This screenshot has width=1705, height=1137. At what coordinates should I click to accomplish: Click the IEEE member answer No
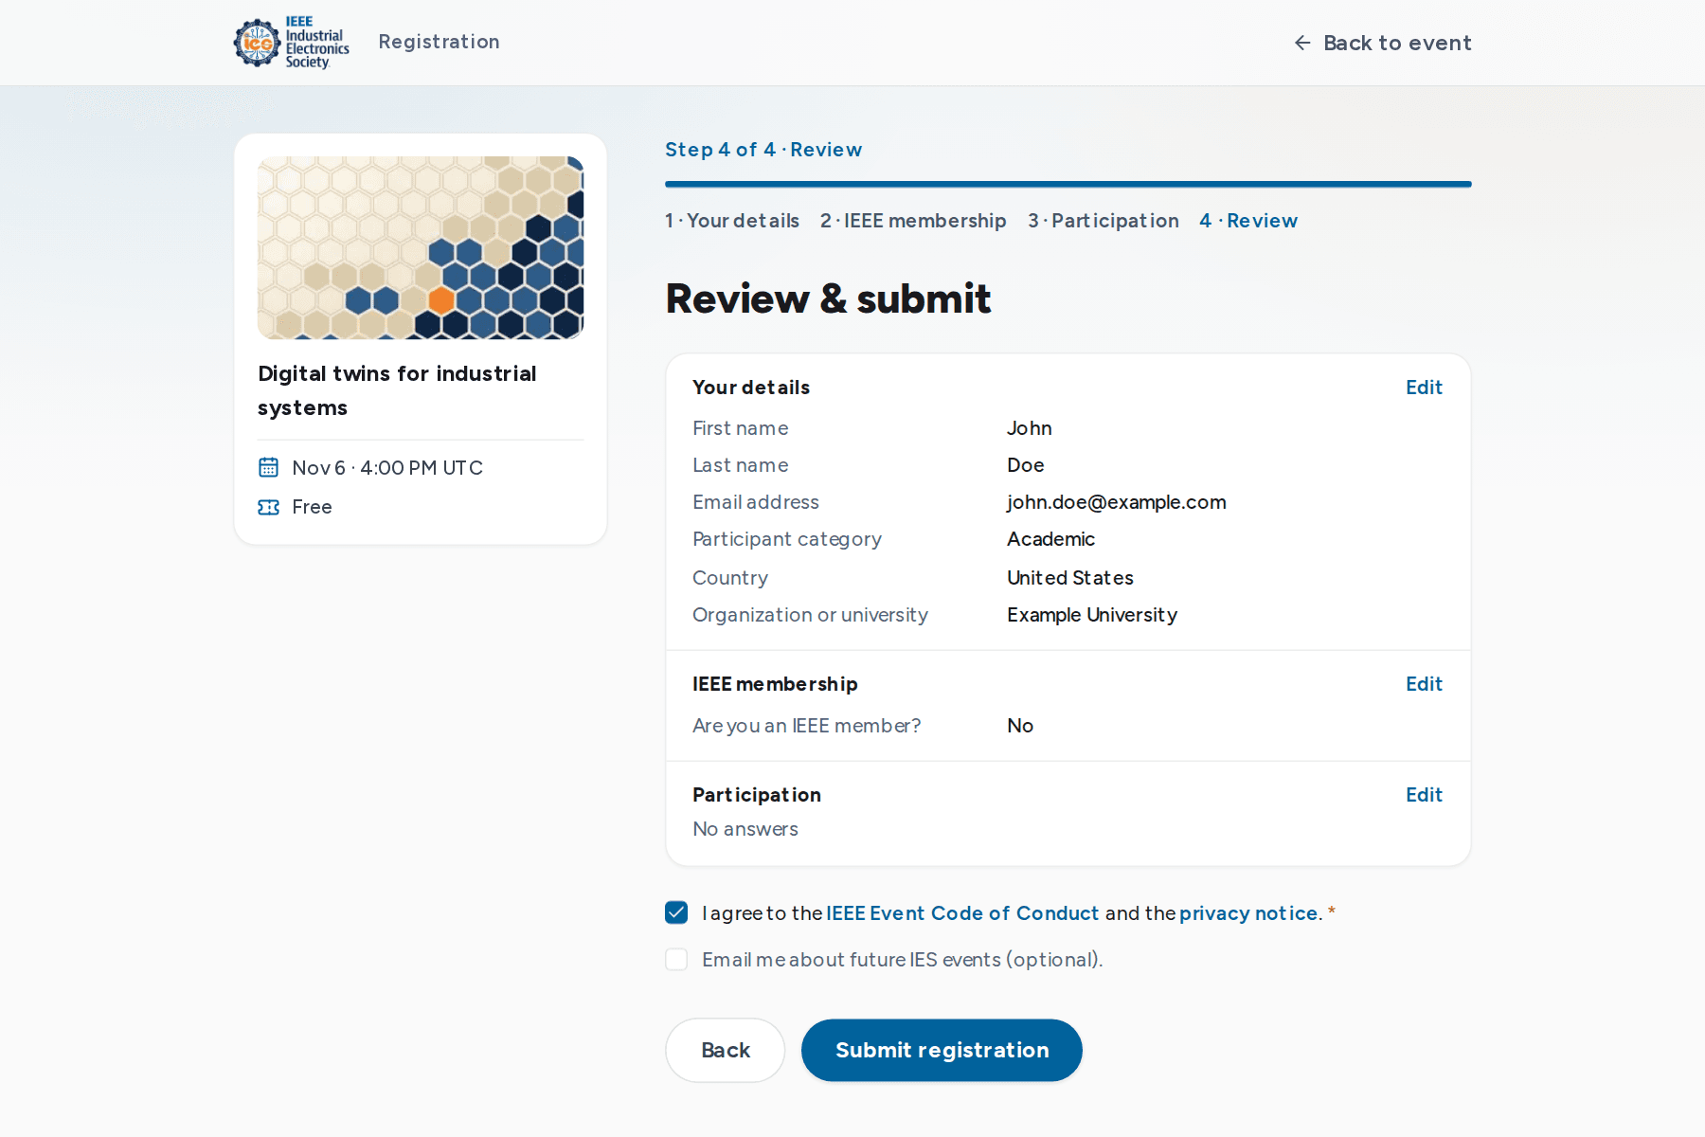point(1020,726)
